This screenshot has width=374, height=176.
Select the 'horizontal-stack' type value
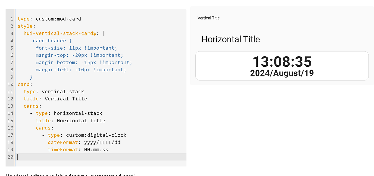(78, 113)
